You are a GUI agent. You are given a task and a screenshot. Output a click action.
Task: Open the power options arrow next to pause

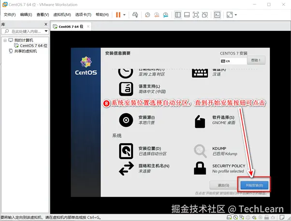(124, 15)
